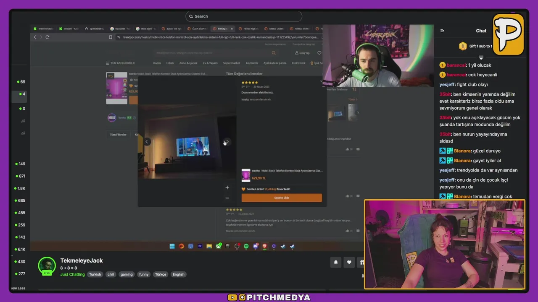Open the Windows Start menu
The image size is (538, 302).
click(172, 246)
